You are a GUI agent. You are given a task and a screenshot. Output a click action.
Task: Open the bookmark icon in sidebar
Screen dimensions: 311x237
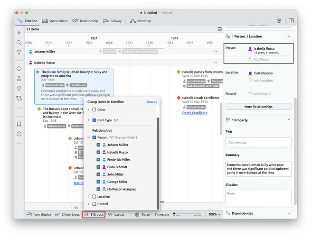point(19,124)
